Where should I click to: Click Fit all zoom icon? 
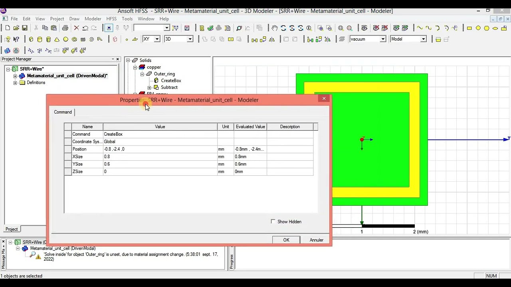[x=341, y=28]
